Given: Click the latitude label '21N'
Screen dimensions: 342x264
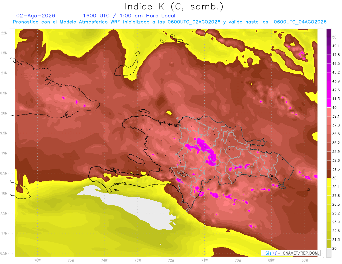Looking at the screenshot, I should pyautogui.click(x=4, y=73).
